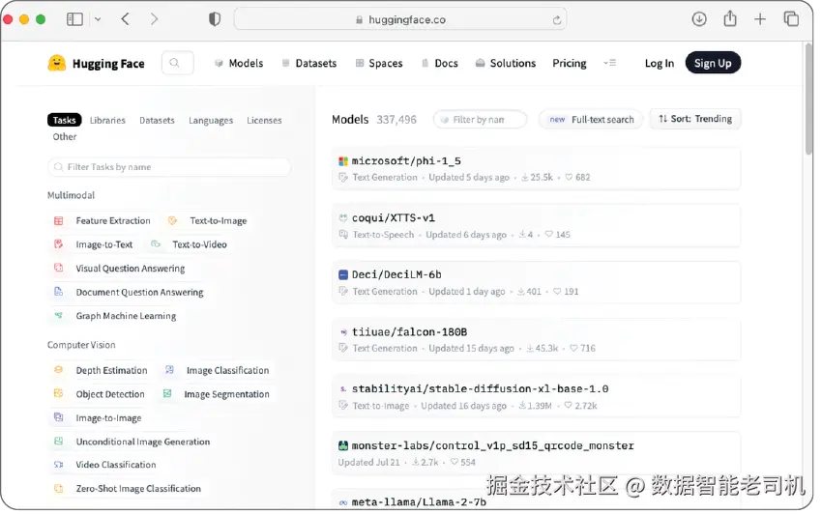
Task: Open Full-text search button
Action: pos(591,120)
